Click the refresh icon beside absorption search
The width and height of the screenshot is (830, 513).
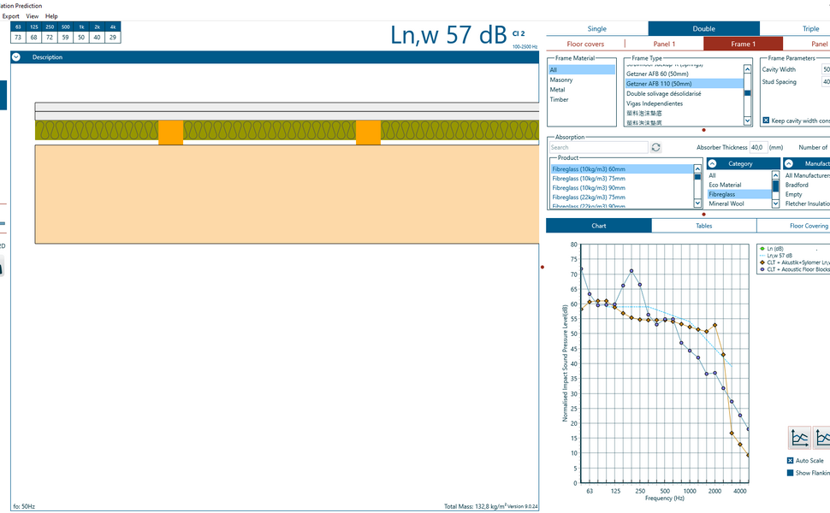(x=656, y=148)
